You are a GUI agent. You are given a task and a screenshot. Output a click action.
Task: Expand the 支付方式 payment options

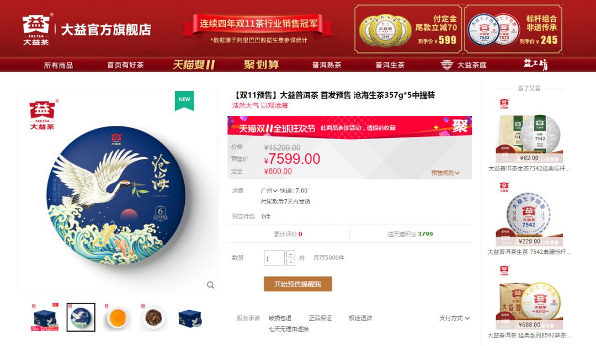(454, 318)
